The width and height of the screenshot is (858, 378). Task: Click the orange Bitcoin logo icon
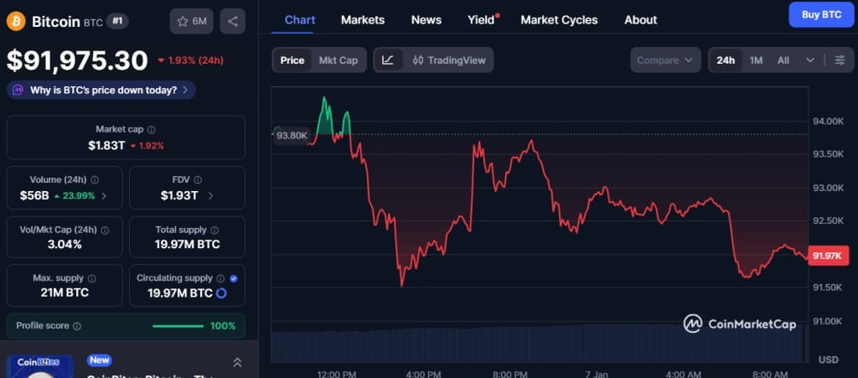tap(16, 21)
